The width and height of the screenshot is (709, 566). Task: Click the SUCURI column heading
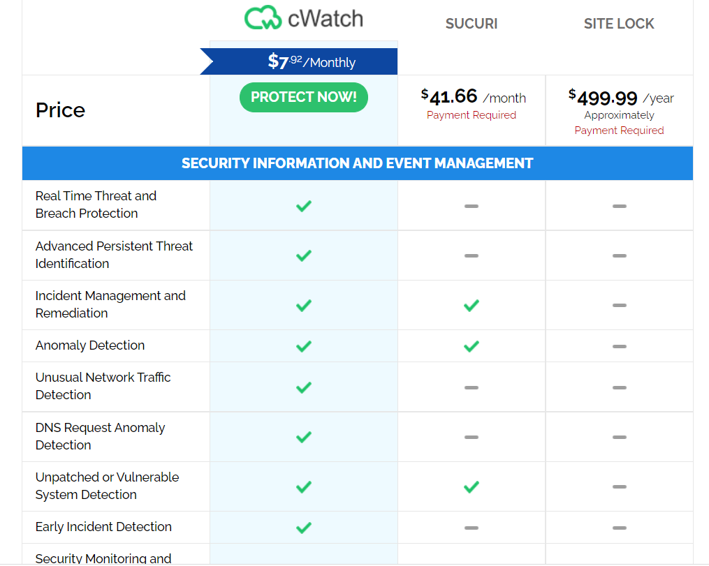(x=472, y=24)
